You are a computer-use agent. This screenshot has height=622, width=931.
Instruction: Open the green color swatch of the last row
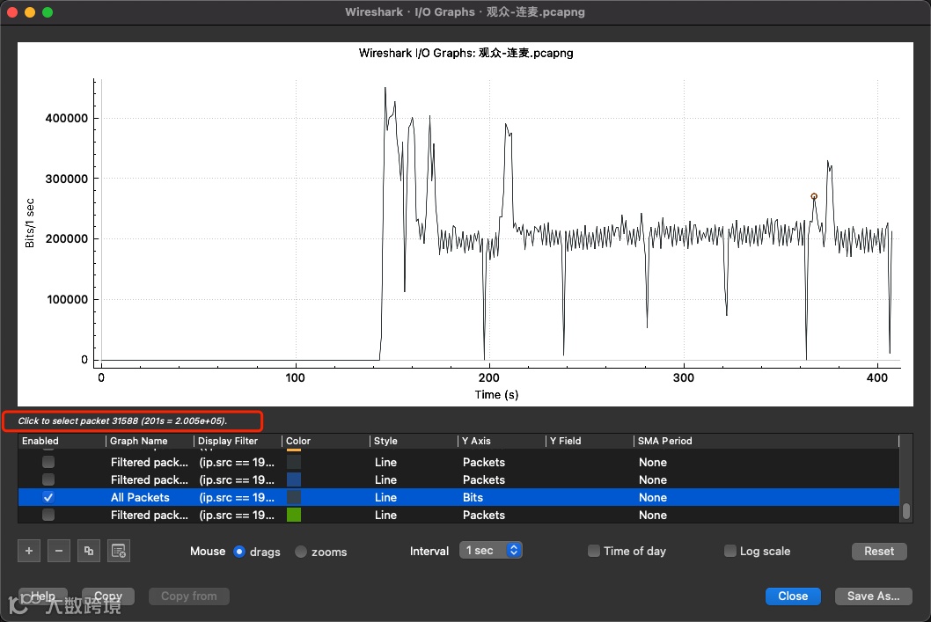pos(293,515)
